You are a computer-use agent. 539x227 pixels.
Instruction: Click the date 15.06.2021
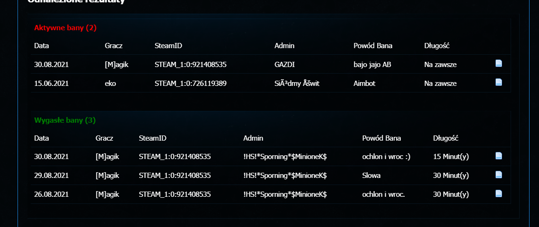pos(52,83)
